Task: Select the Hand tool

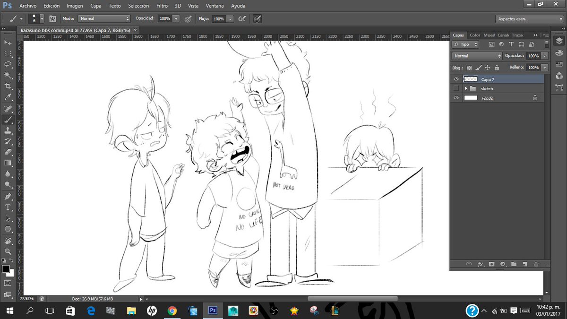Action: 8,241
